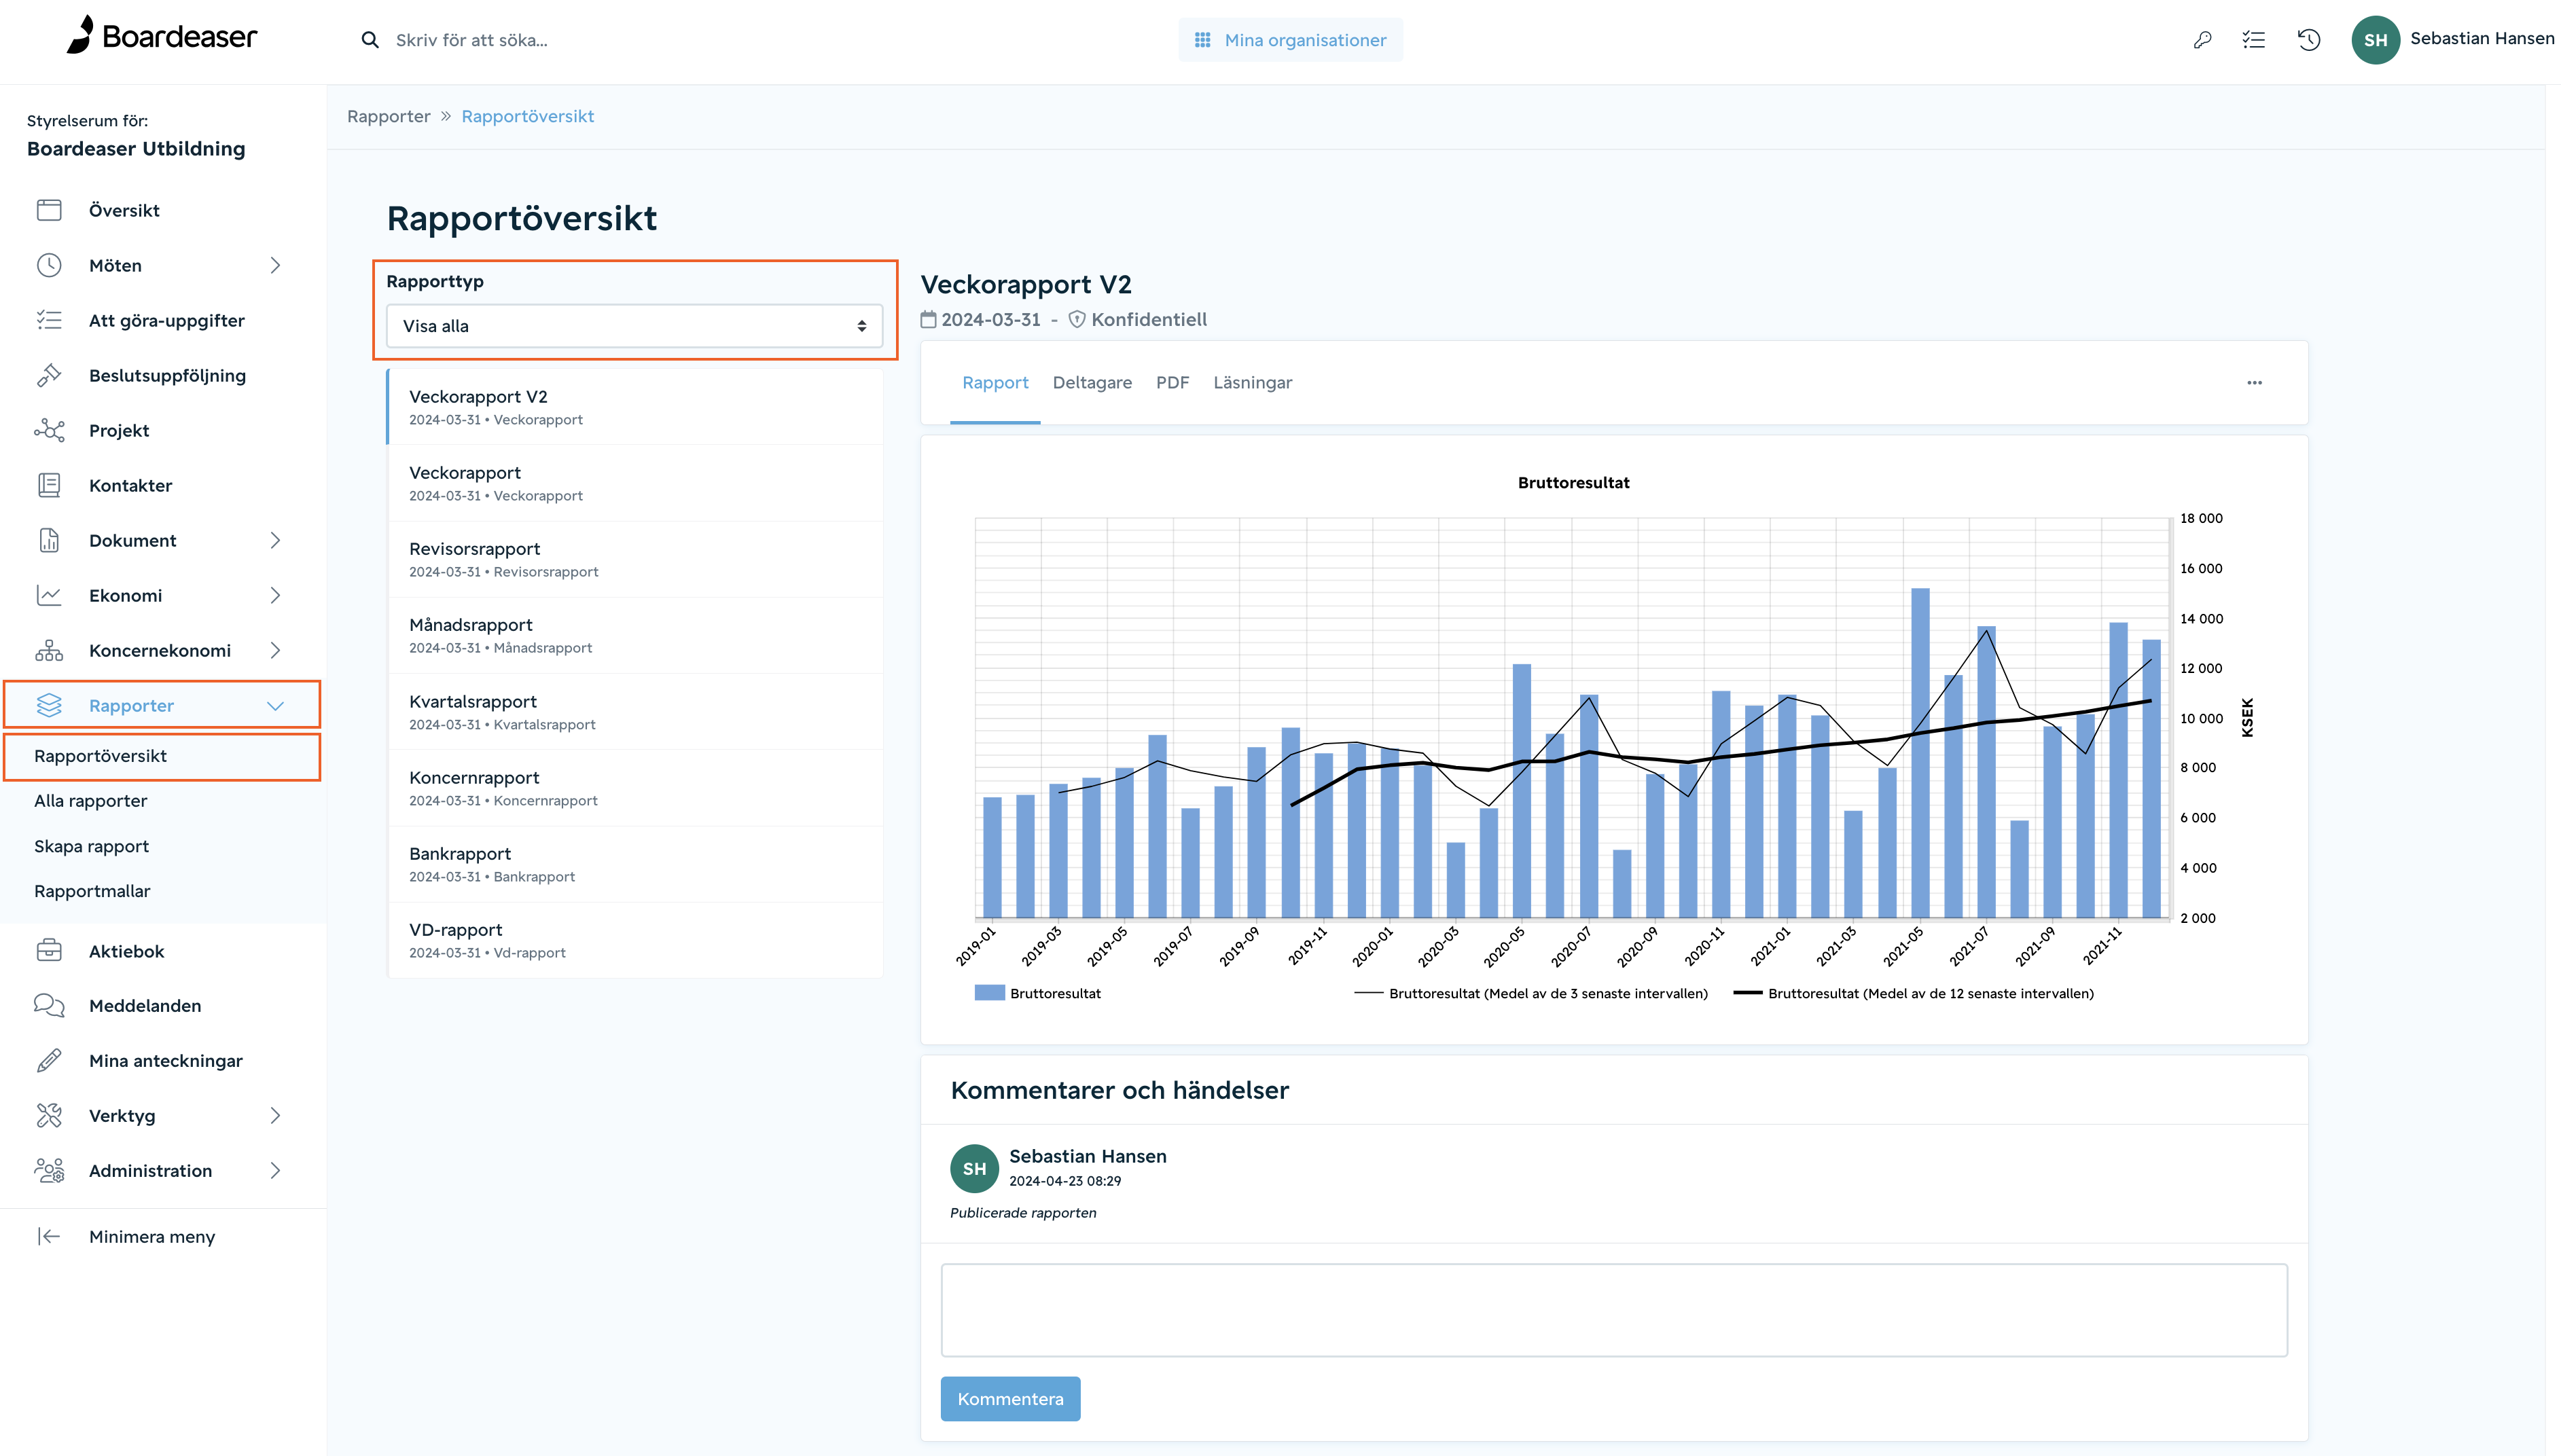Screen dimensions: 2561x1456
Task: Open Rapportmallar in the sidebar
Action: pyautogui.click(x=92, y=891)
